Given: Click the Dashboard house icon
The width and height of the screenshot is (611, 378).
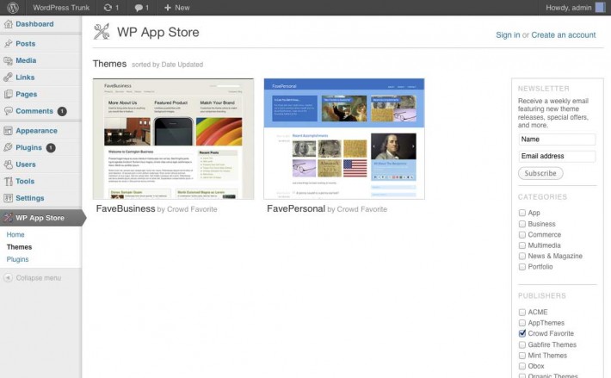Looking at the screenshot, I should (9, 24).
